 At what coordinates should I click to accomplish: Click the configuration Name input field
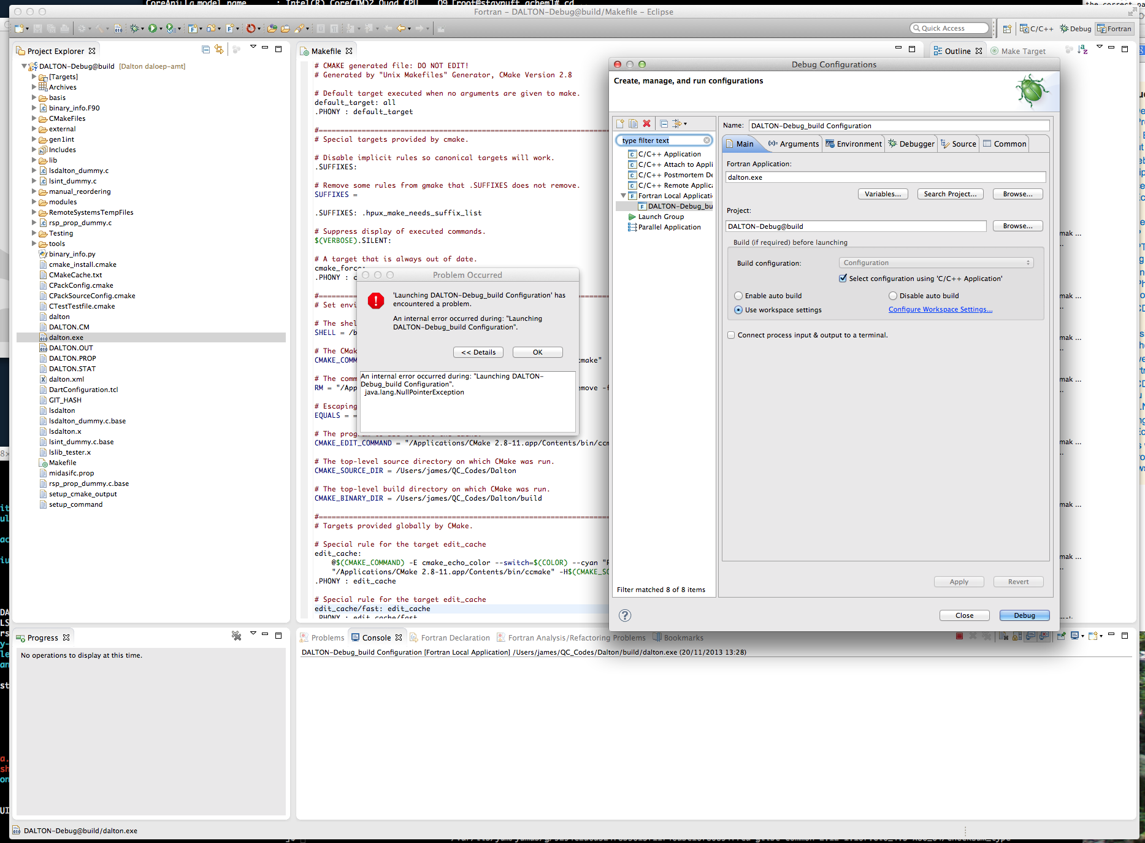(x=899, y=126)
